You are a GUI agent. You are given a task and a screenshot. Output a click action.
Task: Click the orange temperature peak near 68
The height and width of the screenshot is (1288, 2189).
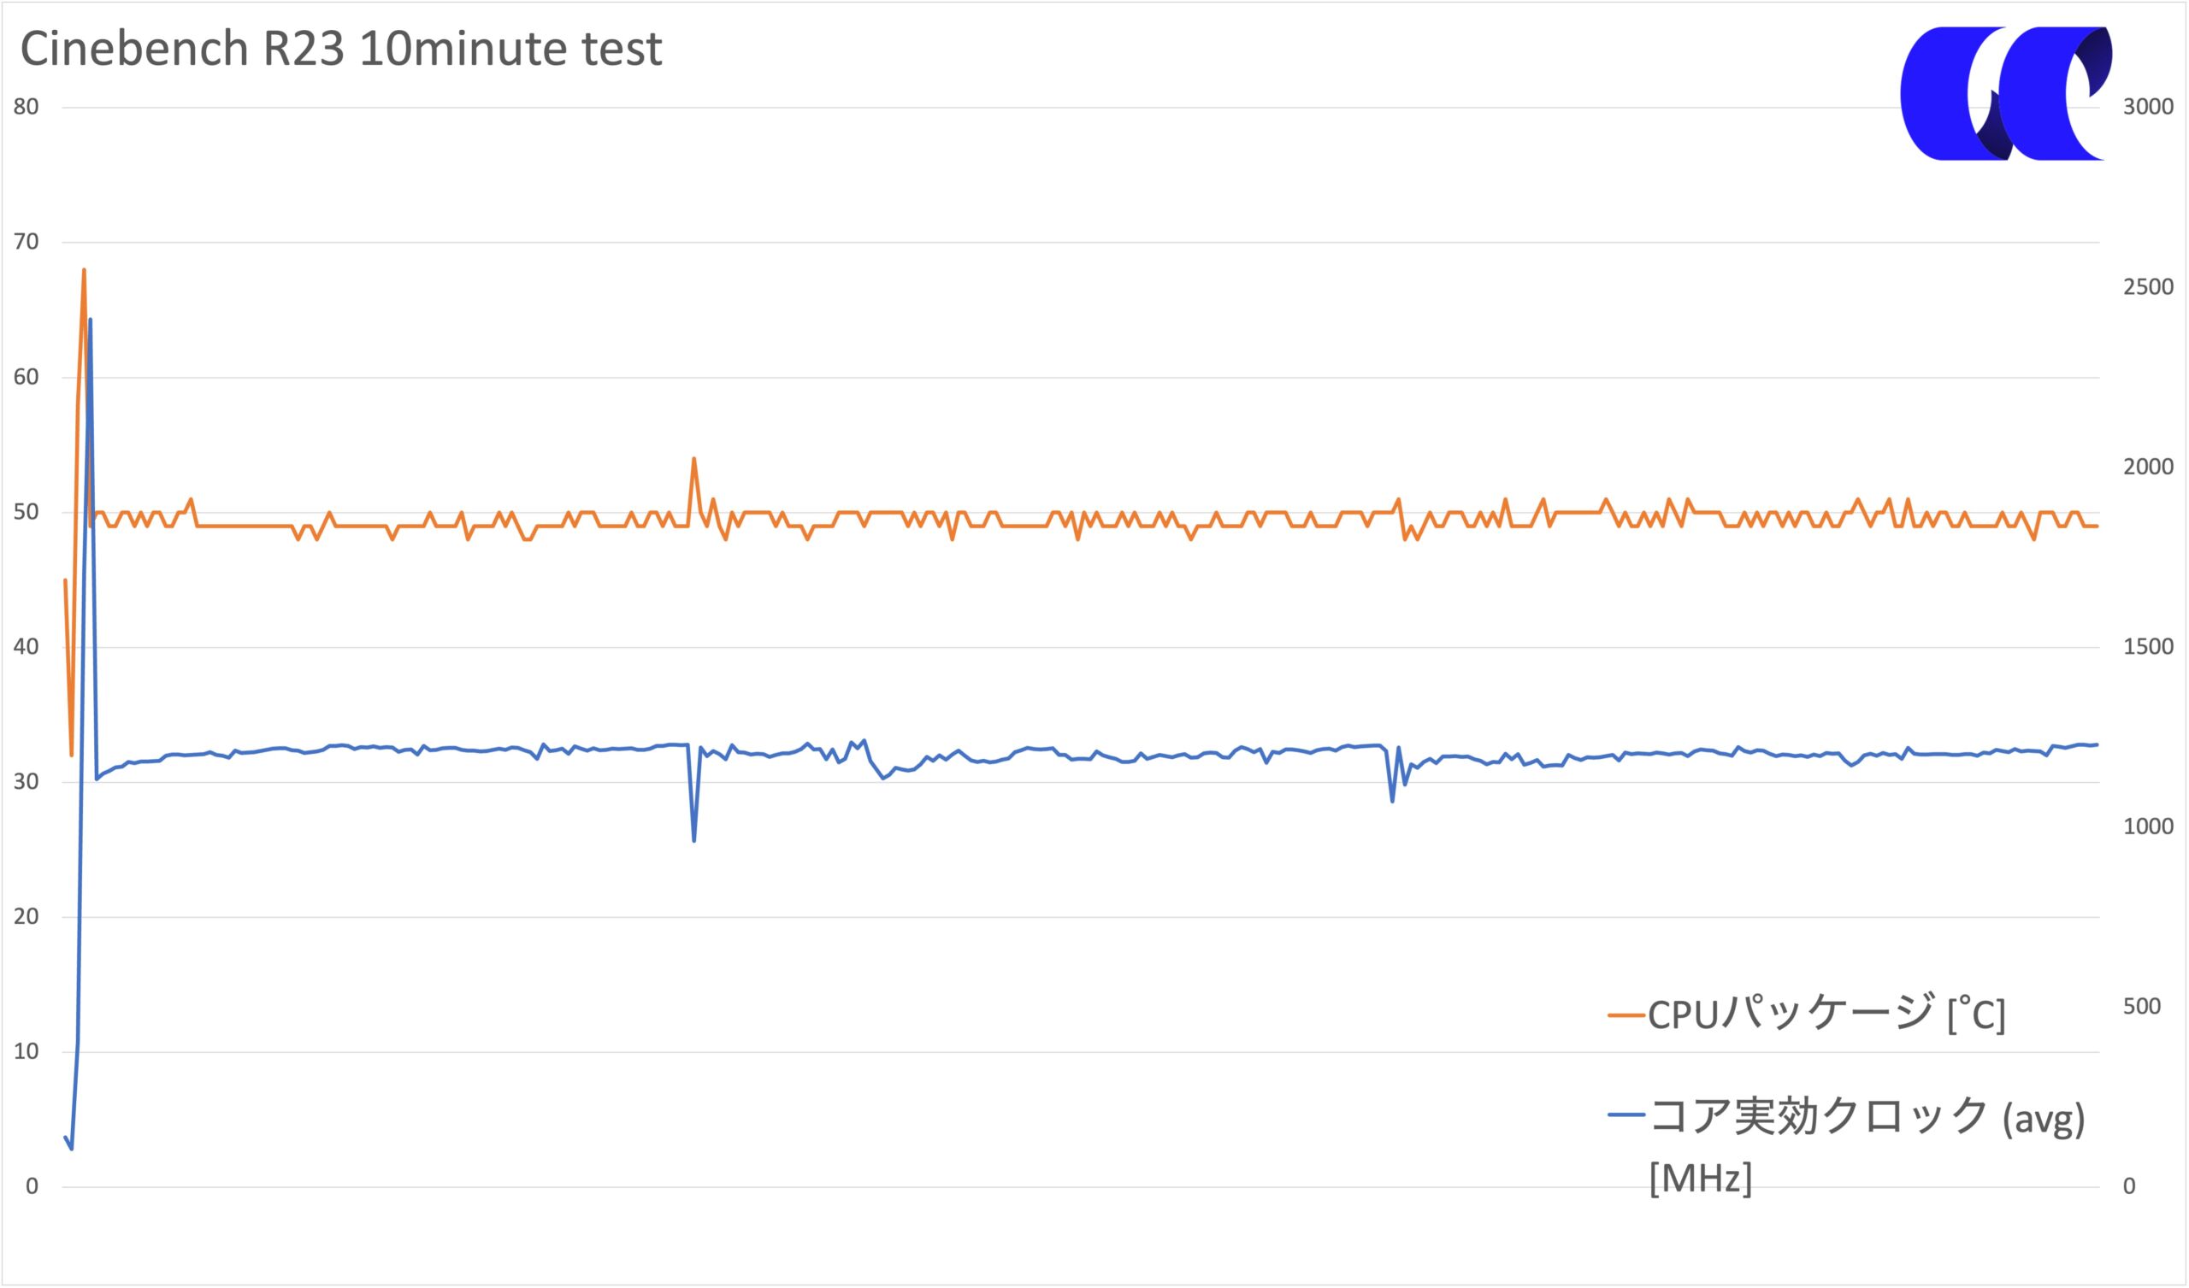click(x=84, y=270)
